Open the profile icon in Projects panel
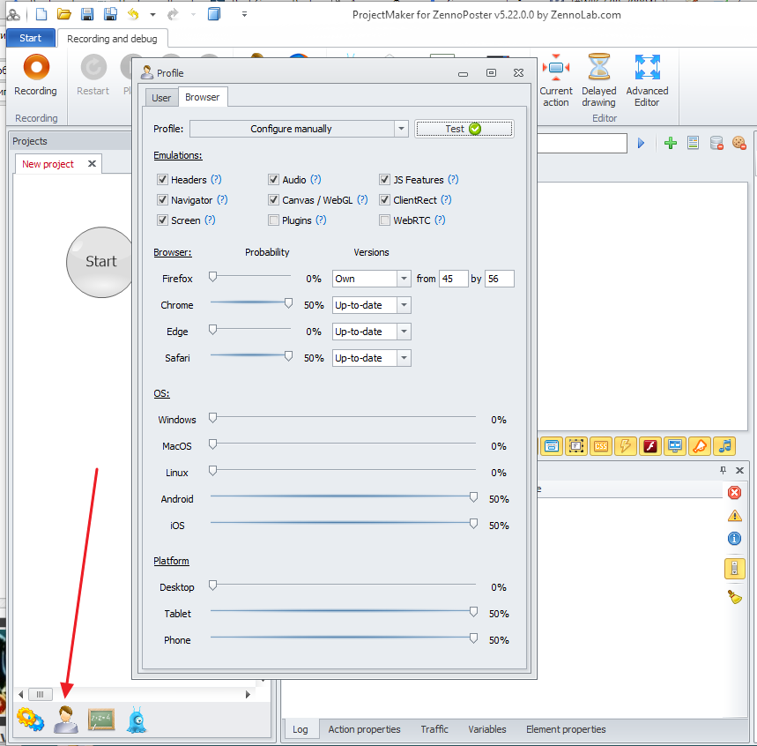This screenshot has width=757, height=746. (x=66, y=720)
